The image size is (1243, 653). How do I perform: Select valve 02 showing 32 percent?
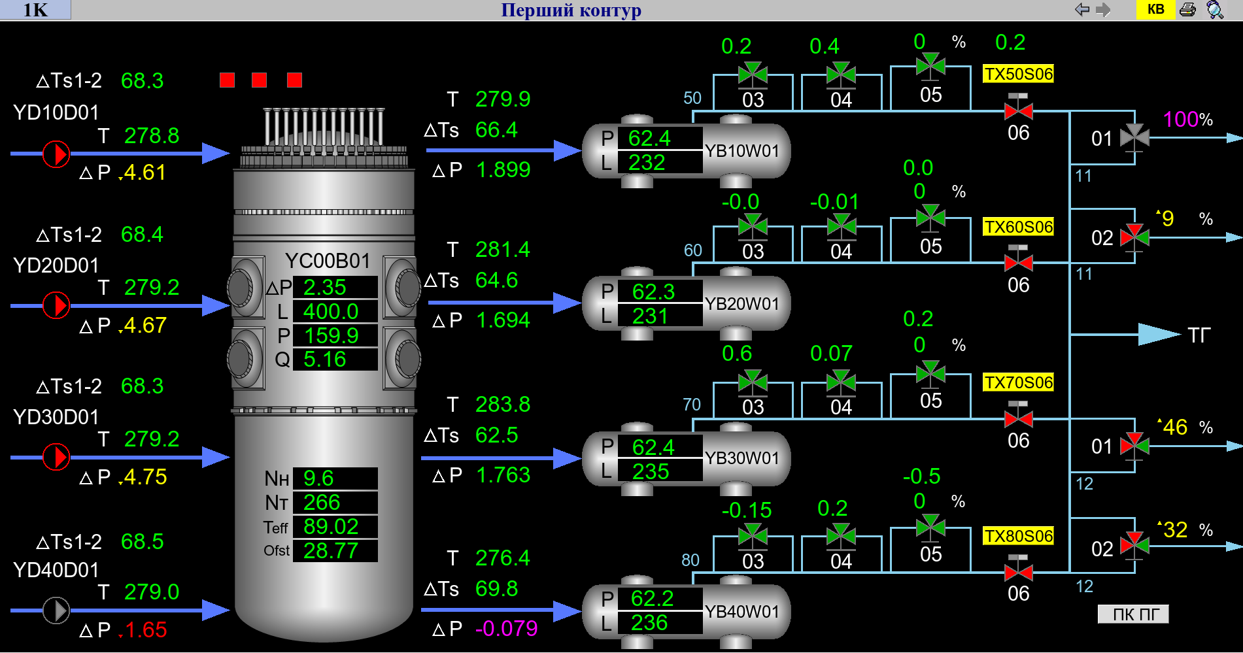[1134, 545]
